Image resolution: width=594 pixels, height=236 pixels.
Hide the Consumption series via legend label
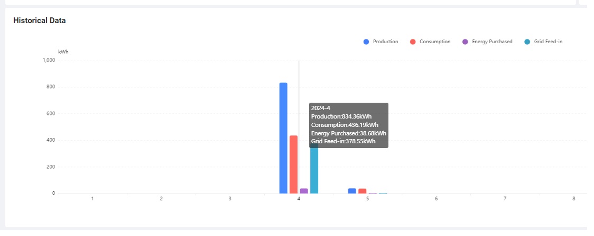click(x=435, y=42)
